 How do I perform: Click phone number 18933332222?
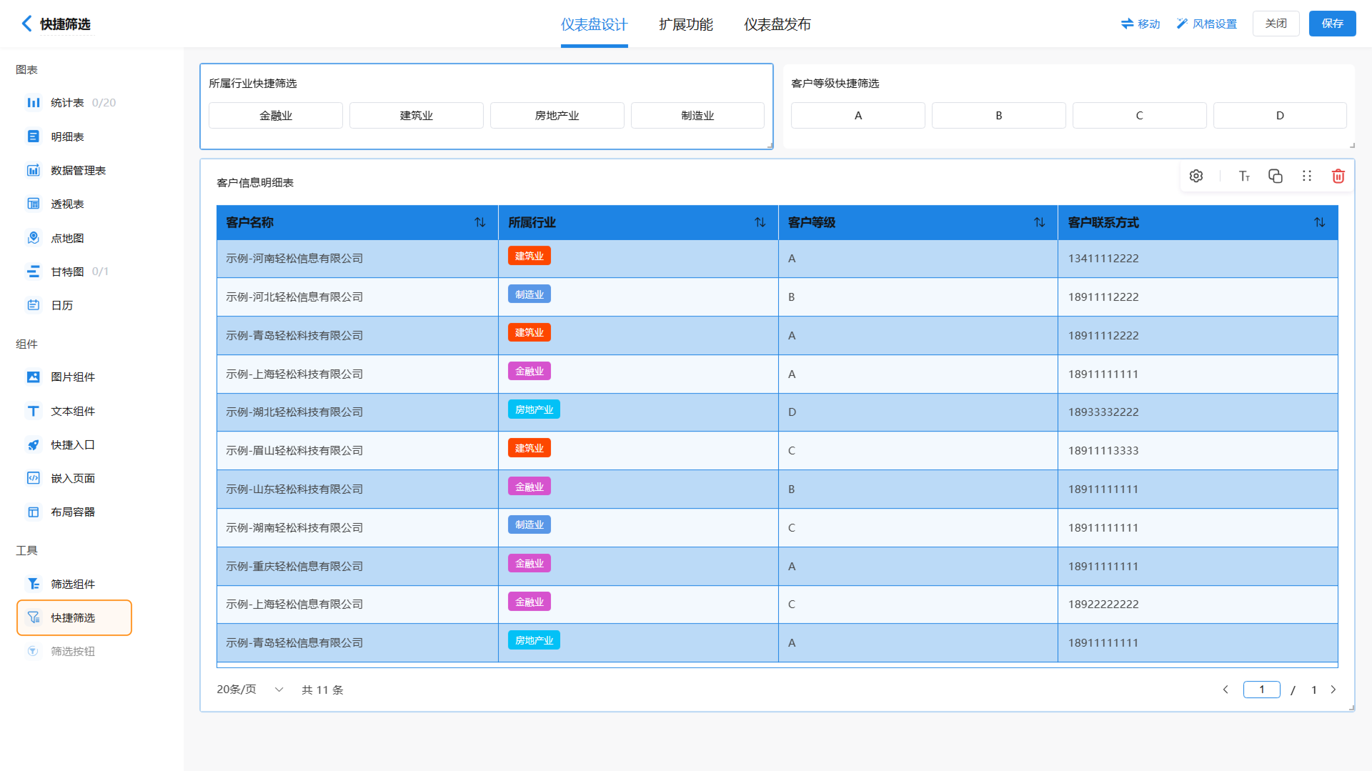click(1103, 412)
